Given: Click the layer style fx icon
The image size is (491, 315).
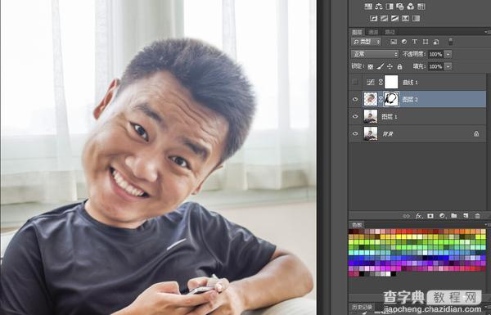Looking at the screenshot, I should 419,216.
